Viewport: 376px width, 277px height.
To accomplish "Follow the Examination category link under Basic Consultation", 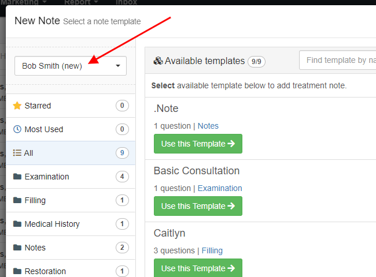I will (220, 188).
